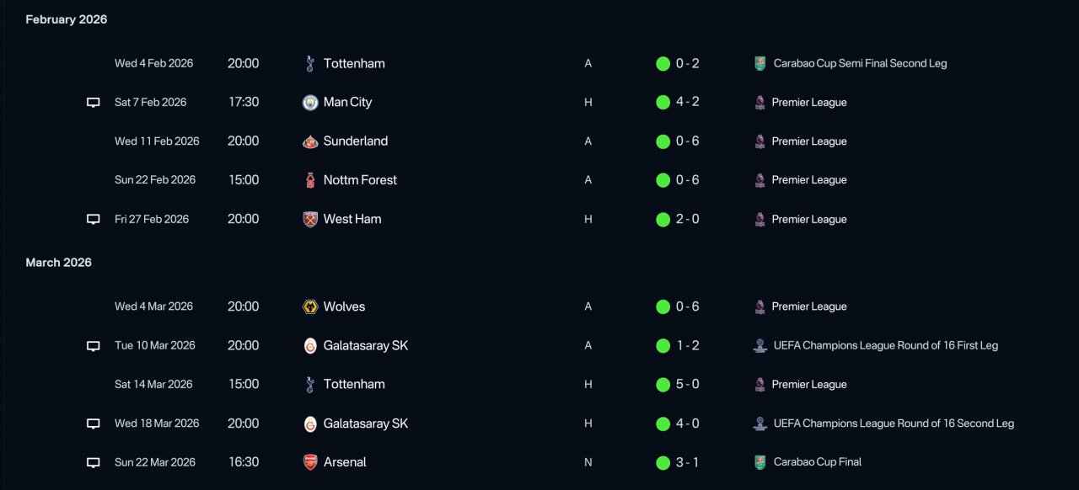This screenshot has width=1079, height=490.
Task: Click the Sunderland club badge
Action: [310, 141]
